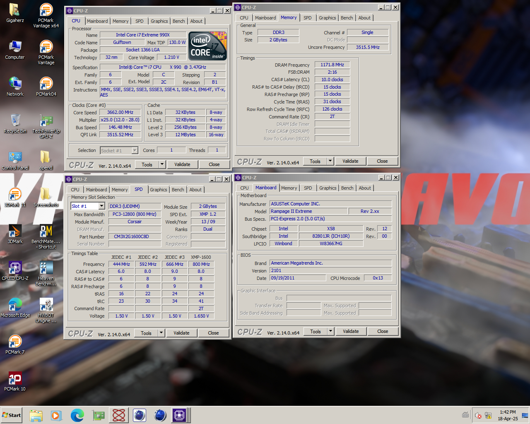The width and height of the screenshot is (530, 424).
Task: Launch the PCMark04 shortcut
Action: (46, 87)
